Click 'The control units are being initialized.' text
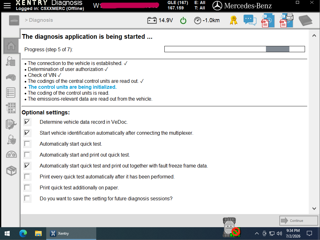Viewport: 320px width, 240px height. tap(72, 87)
